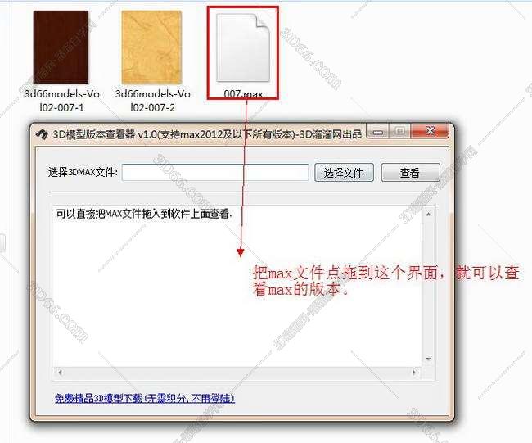Click the 3D模型版本查看器 title bar text
The image size is (532, 443).
click(x=205, y=133)
